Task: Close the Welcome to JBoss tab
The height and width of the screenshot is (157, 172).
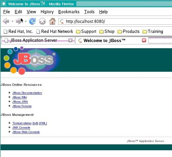Action: pos(144,40)
